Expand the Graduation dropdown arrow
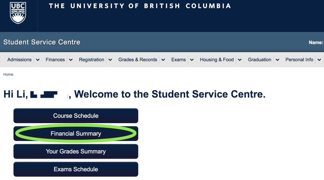Screen dimensions: 324x180 [x=277, y=60]
